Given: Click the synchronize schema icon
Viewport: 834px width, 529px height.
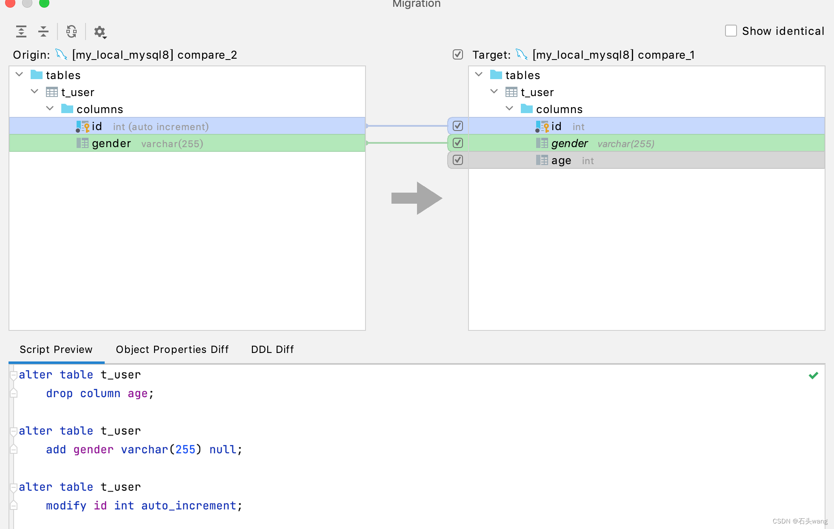Looking at the screenshot, I should point(73,31).
